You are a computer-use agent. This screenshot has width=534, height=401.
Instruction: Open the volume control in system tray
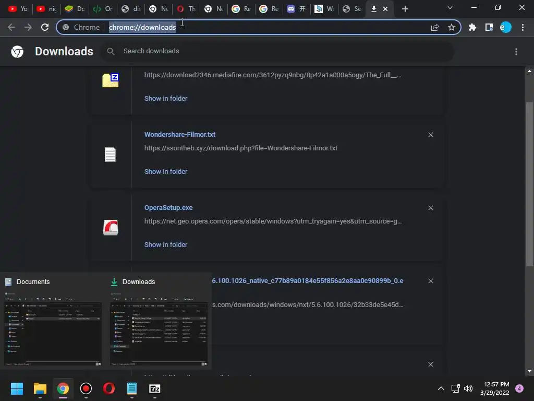(x=468, y=388)
